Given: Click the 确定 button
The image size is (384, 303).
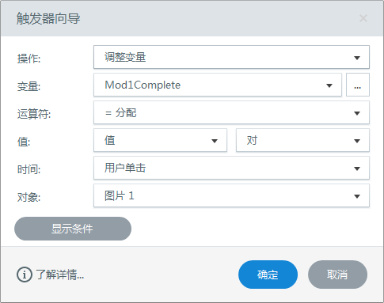Looking at the screenshot, I should (x=268, y=275).
